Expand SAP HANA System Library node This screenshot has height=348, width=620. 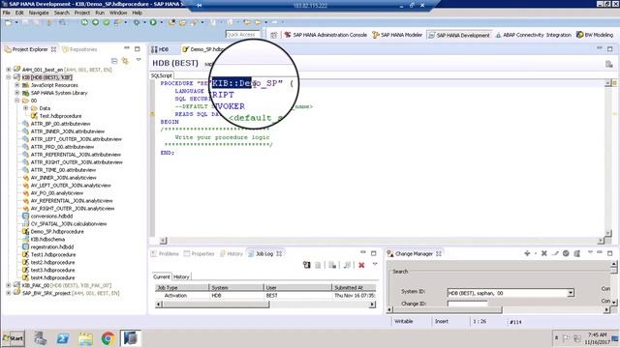[17, 93]
